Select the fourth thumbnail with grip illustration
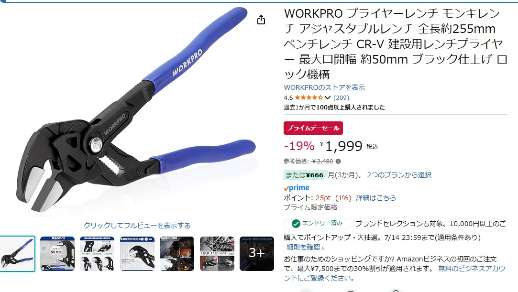Image resolution: width=518 pixels, height=292 pixels. (137, 254)
